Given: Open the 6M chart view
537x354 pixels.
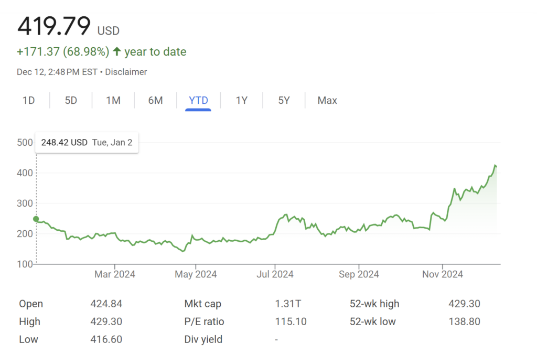Looking at the screenshot, I should point(155,100).
